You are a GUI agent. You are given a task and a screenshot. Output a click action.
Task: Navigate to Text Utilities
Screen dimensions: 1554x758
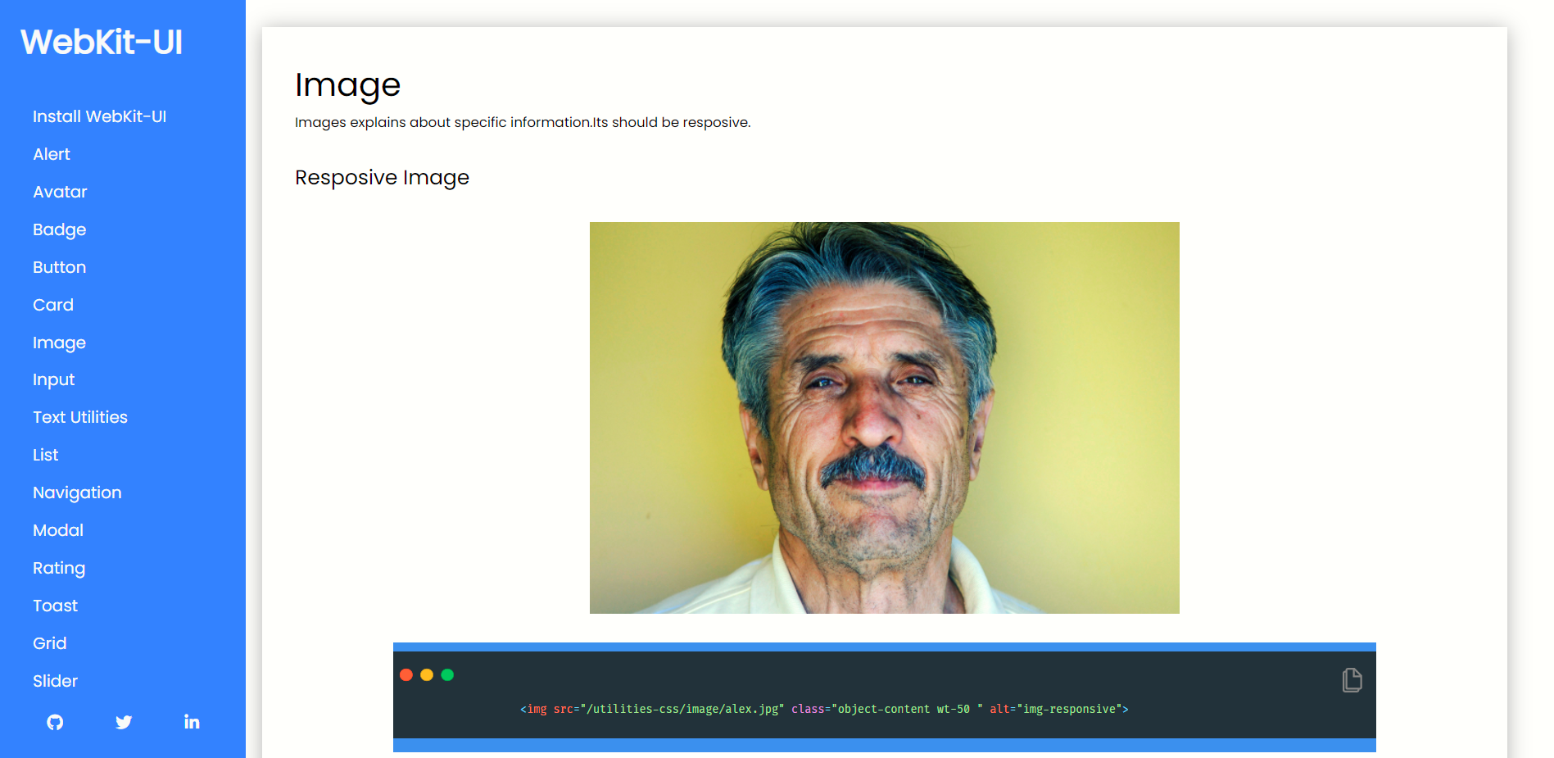point(79,417)
